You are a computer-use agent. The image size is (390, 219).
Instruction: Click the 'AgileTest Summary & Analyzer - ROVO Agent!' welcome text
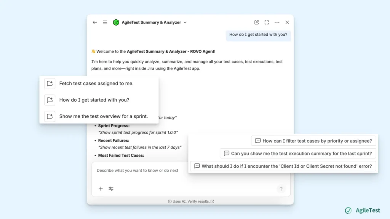pyautogui.click(x=171, y=51)
